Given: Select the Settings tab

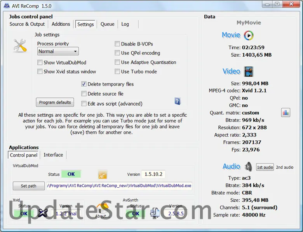Looking at the screenshot, I should click(x=85, y=24).
